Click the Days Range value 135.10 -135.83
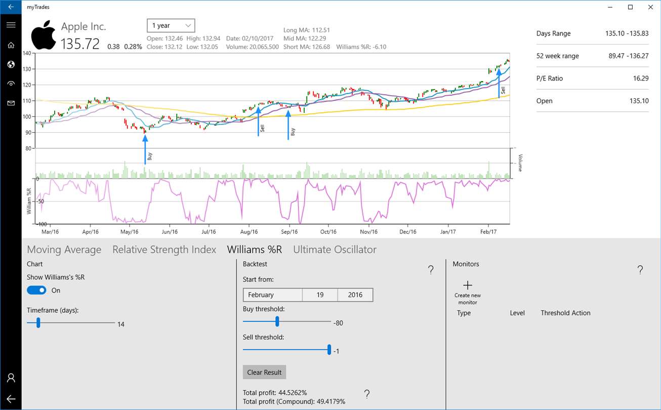The width and height of the screenshot is (661, 410). point(627,33)
